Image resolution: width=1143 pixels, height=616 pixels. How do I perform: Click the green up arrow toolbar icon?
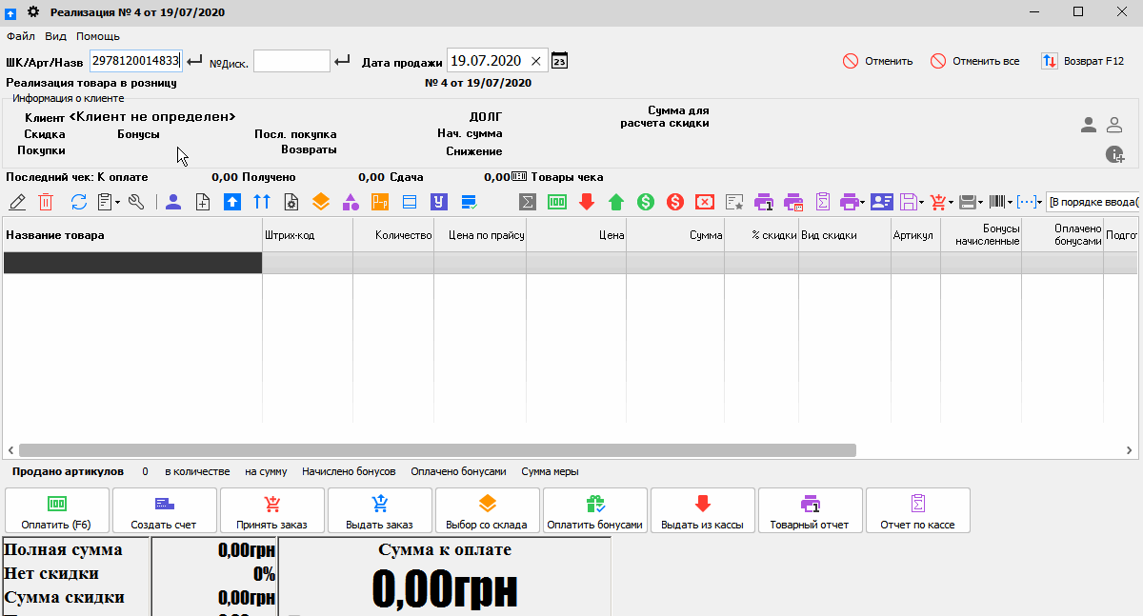pyautogui.click(x=616, y=202)
